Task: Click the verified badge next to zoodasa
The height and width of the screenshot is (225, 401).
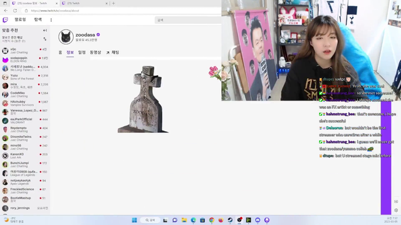Action: point(98,35)
